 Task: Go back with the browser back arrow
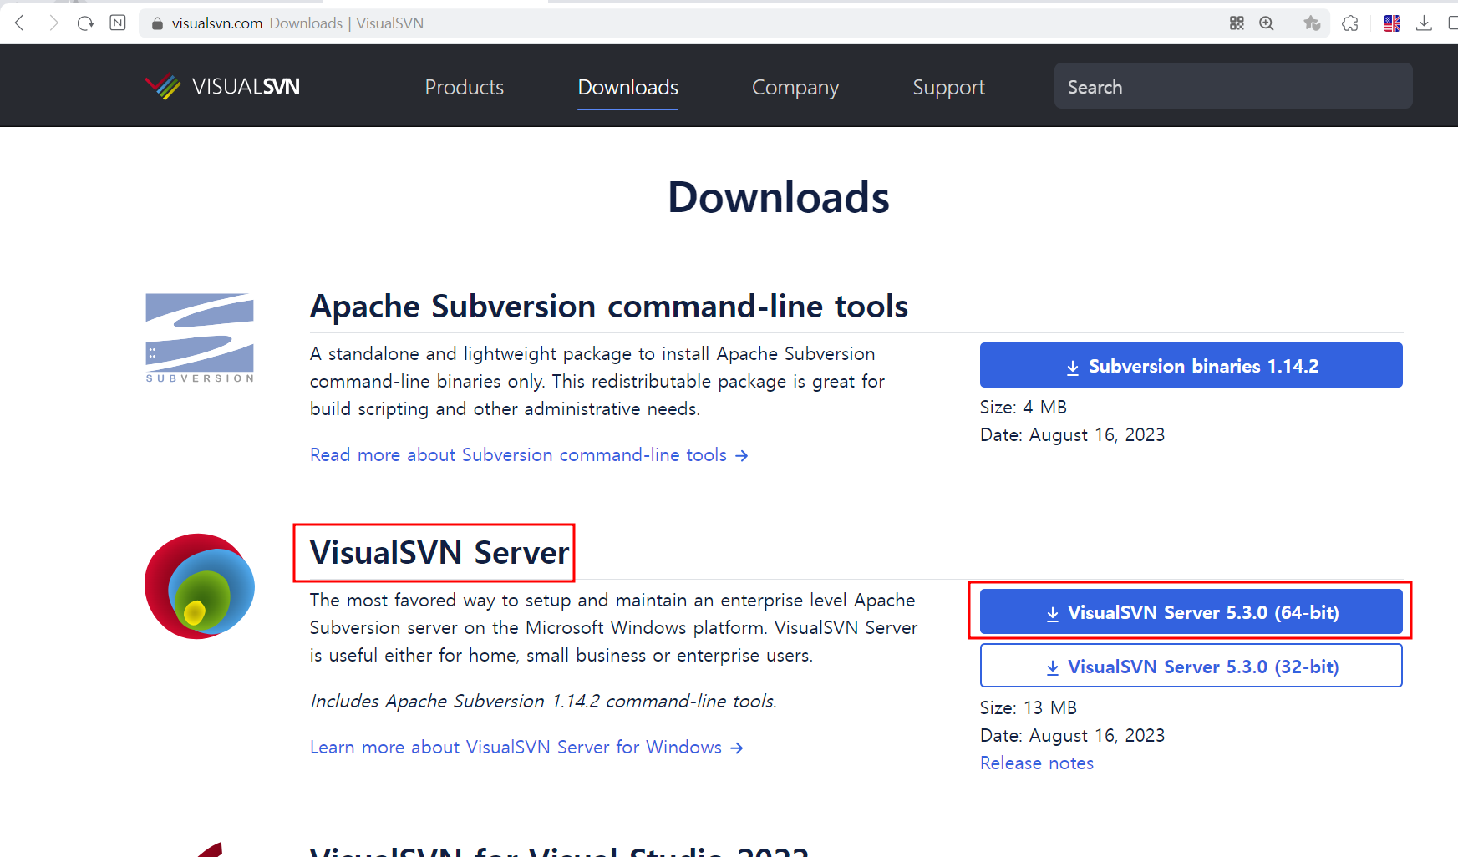tap(20, 23)
